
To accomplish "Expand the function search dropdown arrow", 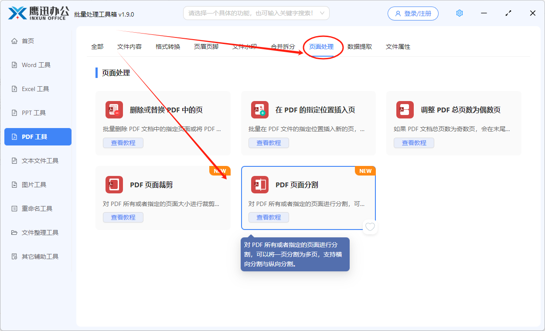I will point(322,13).
